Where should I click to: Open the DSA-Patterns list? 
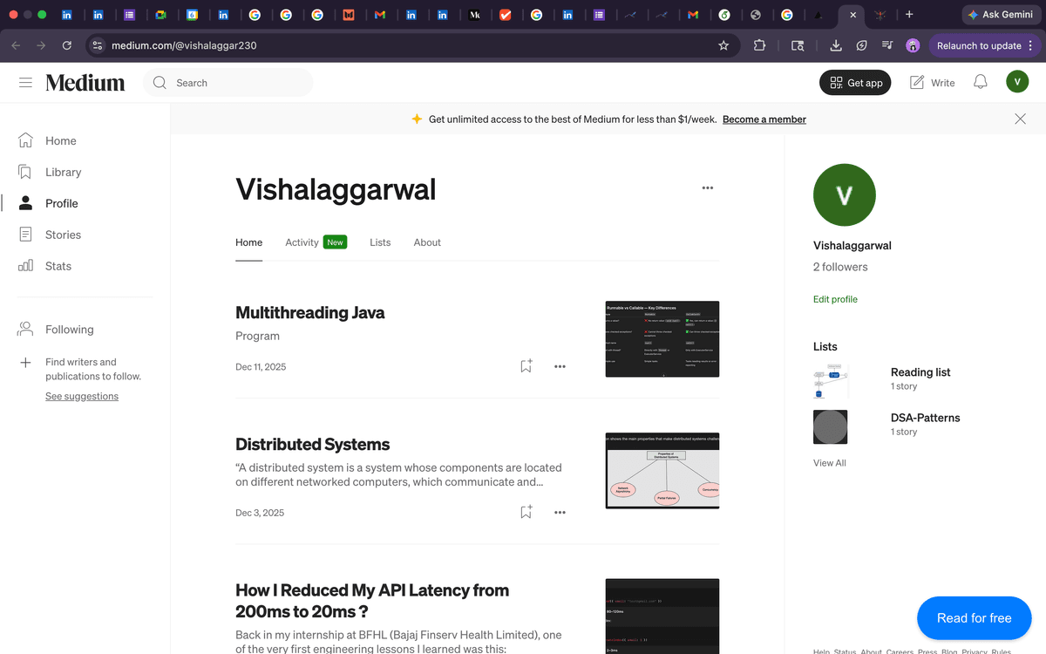(926, 418)
